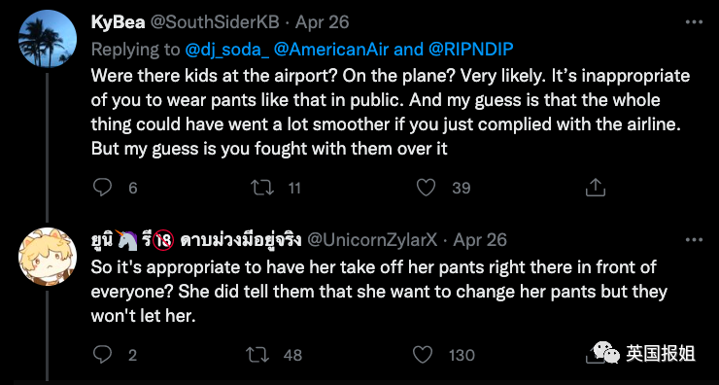The image size is (719, 385).
Task: Retweet KyBea's tweet with 11 retweets
Action: pyautogui.click(x=262, y=188)
